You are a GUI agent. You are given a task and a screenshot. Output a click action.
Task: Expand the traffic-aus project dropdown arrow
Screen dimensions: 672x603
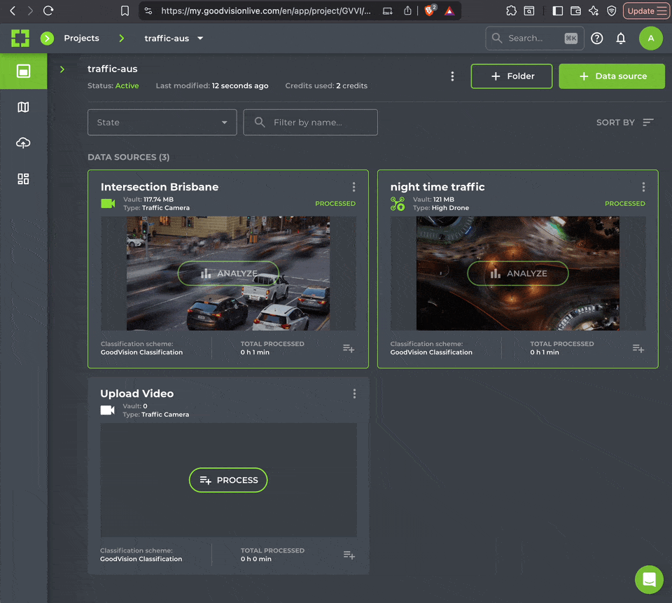click(200, 39)
